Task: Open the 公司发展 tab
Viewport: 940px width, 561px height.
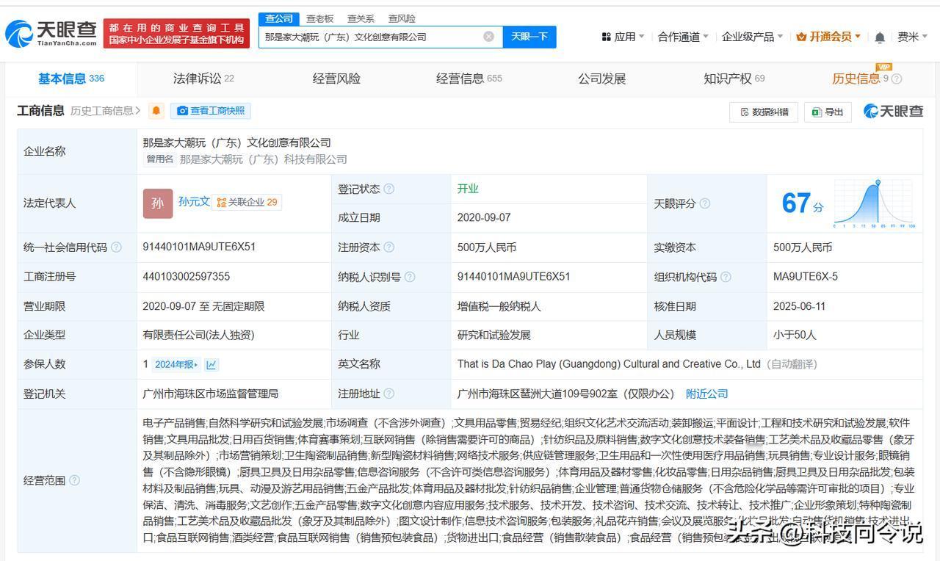Action: (602, 79)
